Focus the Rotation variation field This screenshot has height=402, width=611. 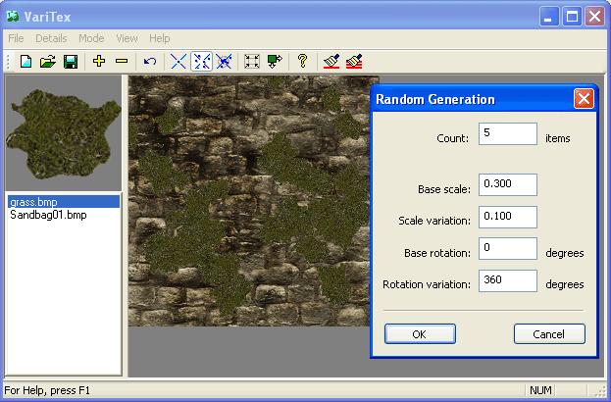tap(508, 281)
